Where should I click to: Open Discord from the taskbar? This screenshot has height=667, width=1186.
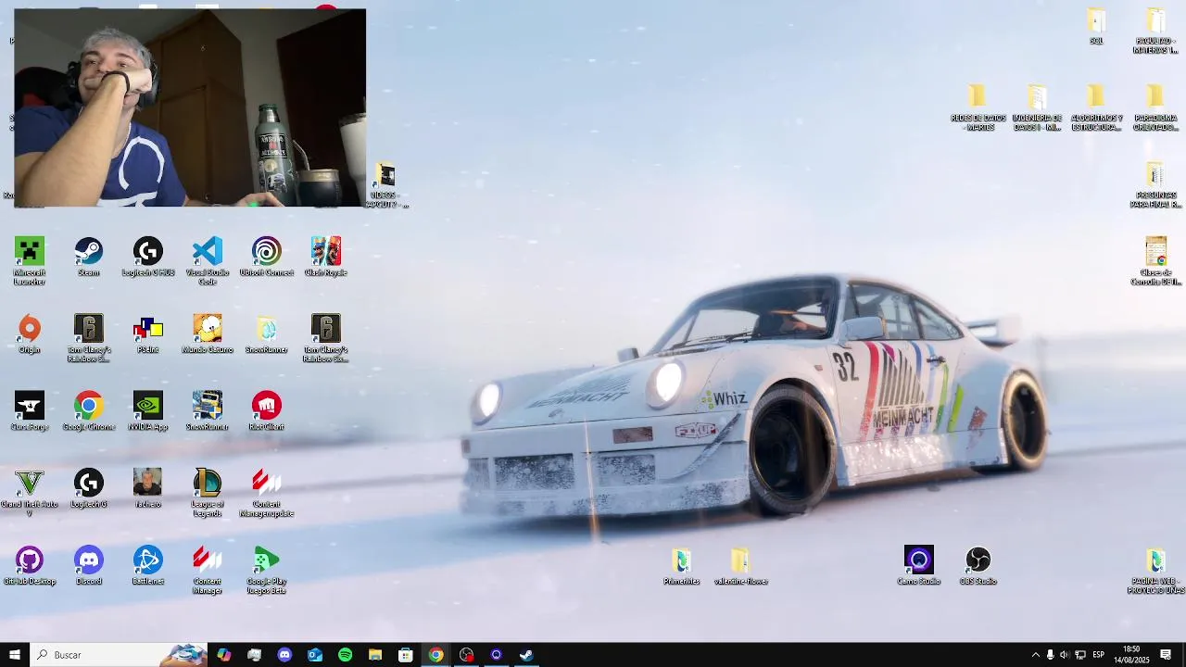(x=284, y=655)
